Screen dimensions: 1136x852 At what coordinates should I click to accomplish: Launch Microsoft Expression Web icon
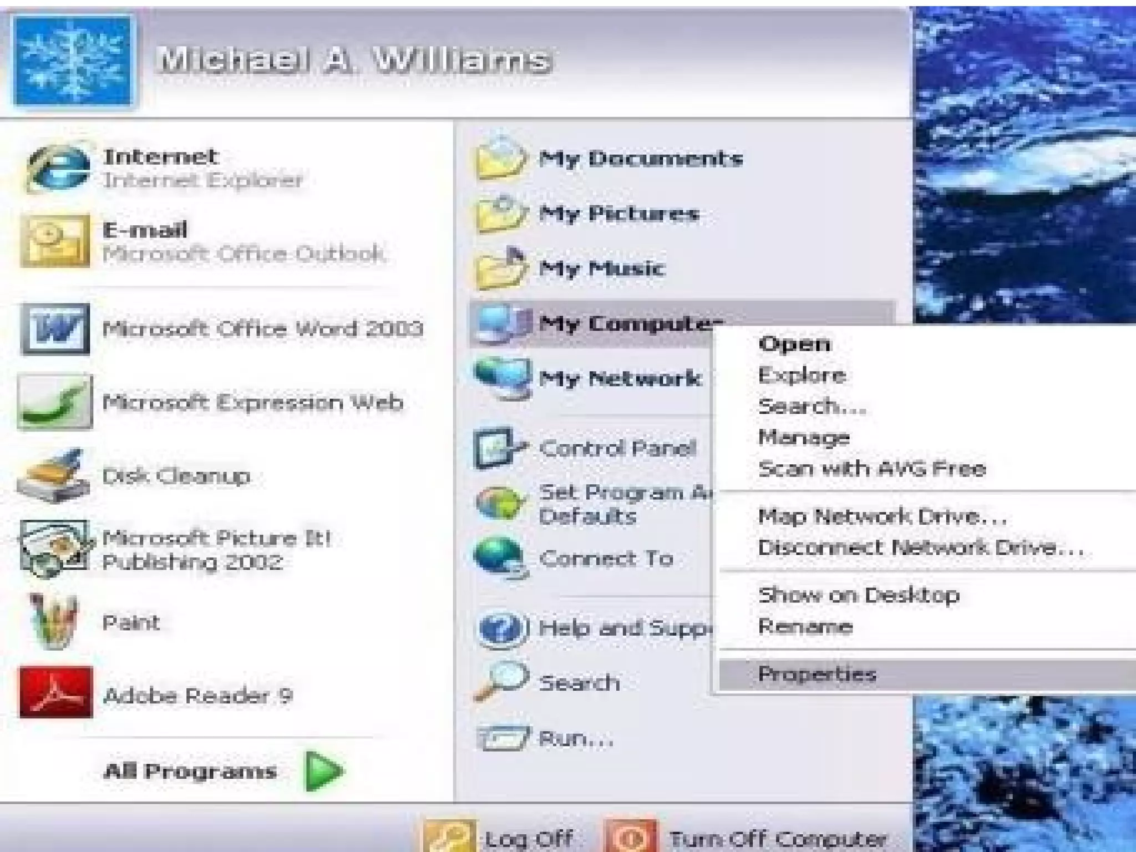pyautogui.click(x=55, y=402)
